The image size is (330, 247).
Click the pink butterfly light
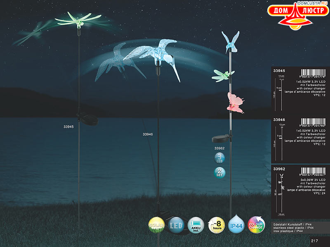tap(236, 103)
